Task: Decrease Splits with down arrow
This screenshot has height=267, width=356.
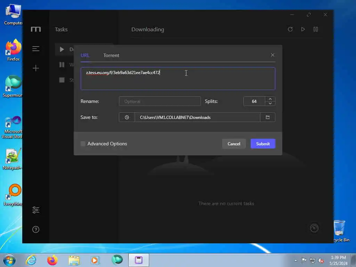Action: pos(270,104)
